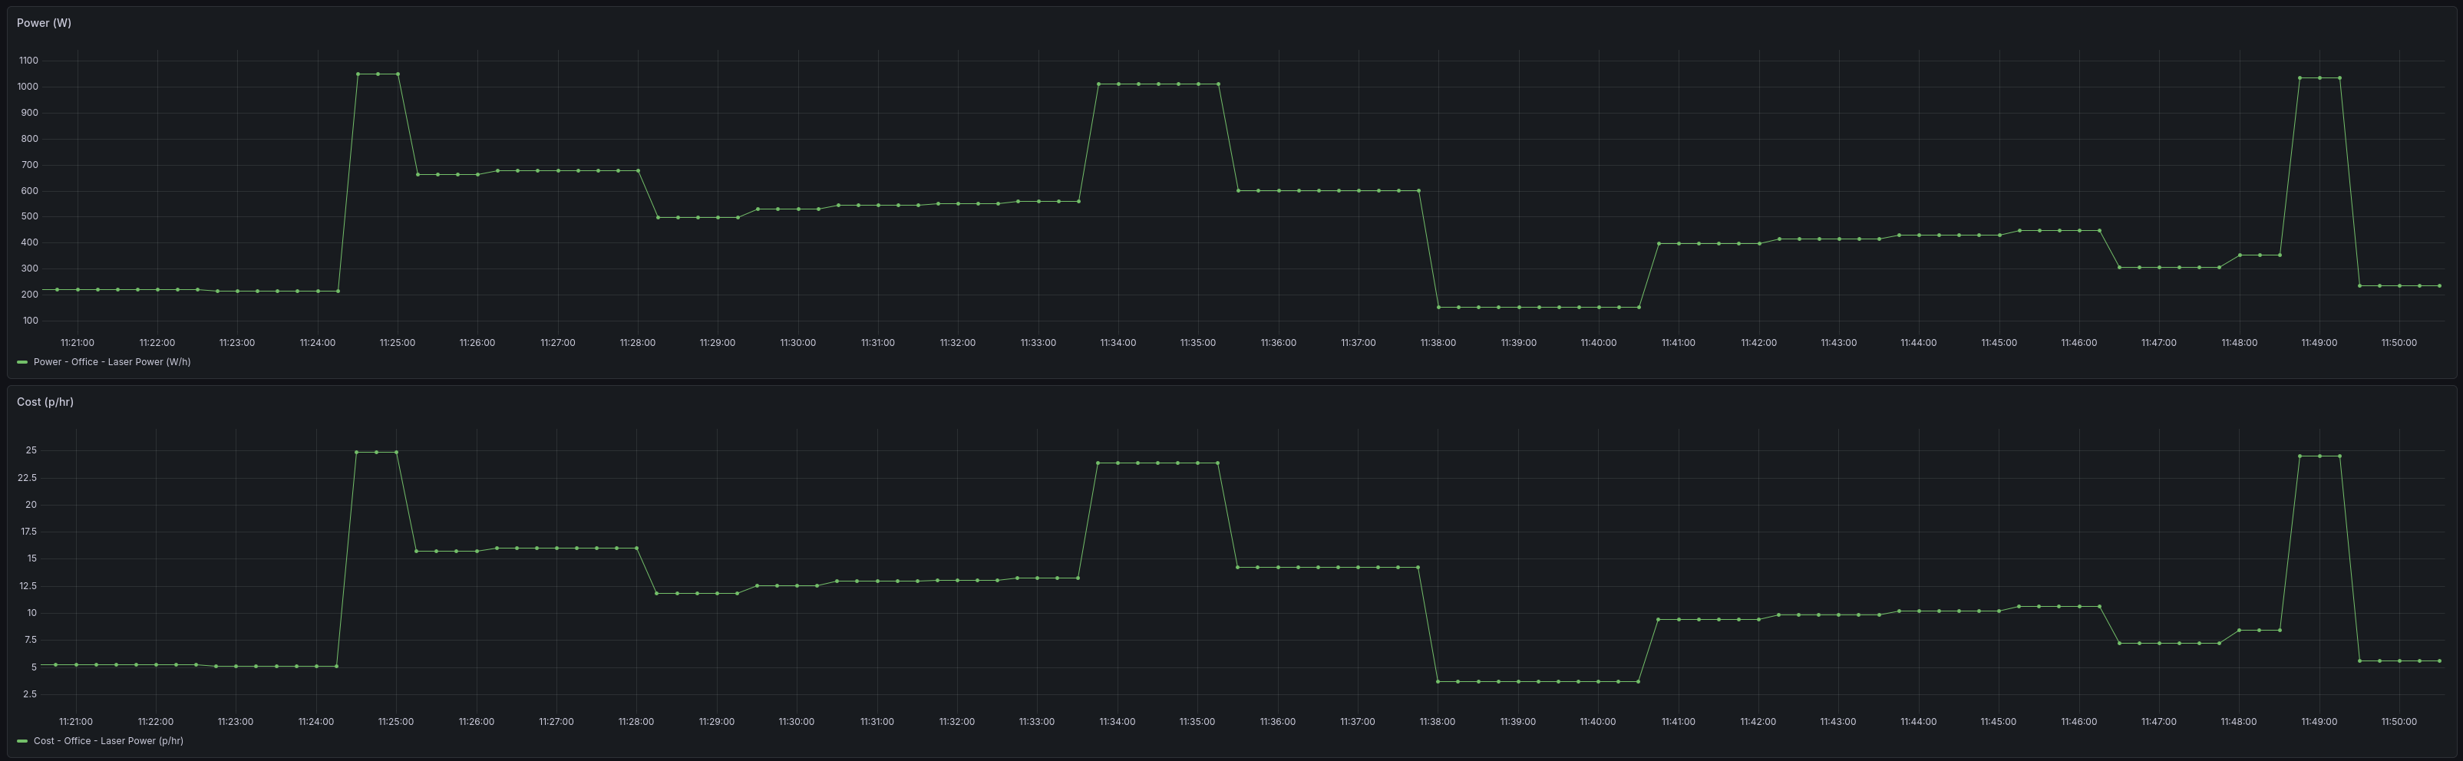Click the 11:45:00 time label in the Cost panel

tap(1999, 722)
